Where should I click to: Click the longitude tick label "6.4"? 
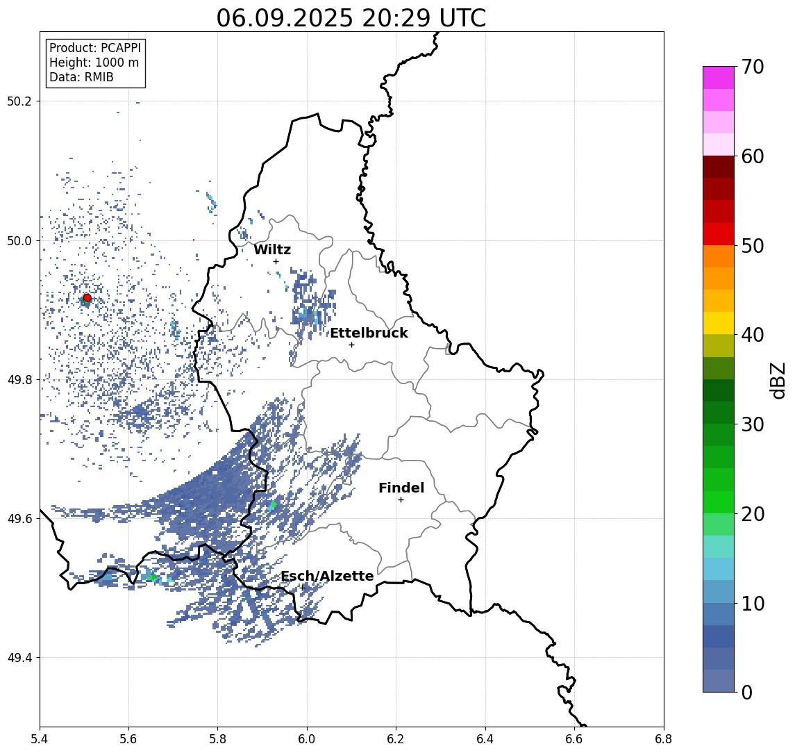click(x=485, y=739)
